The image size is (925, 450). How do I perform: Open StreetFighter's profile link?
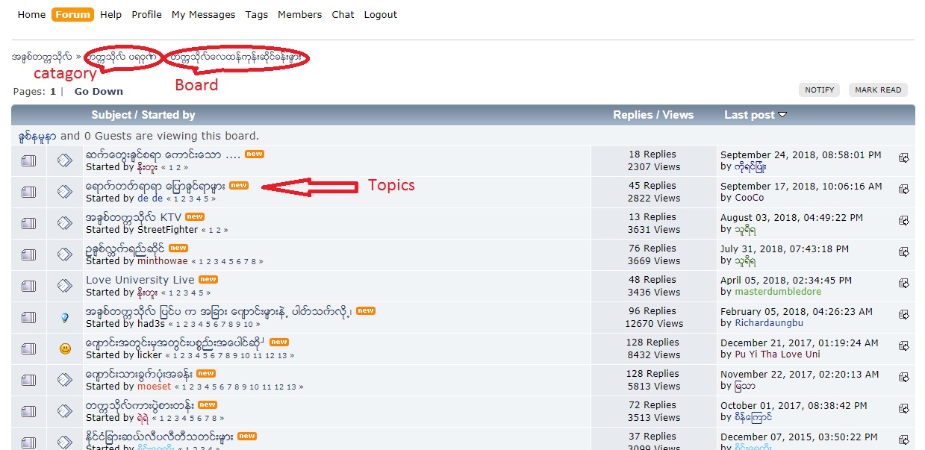coord(168,229)
